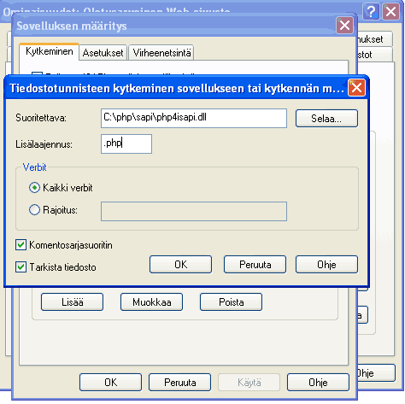Screen dimensions: 405x404
Task: Toggle the Komentosarjasuoritin checkbox
Action: 21,245
